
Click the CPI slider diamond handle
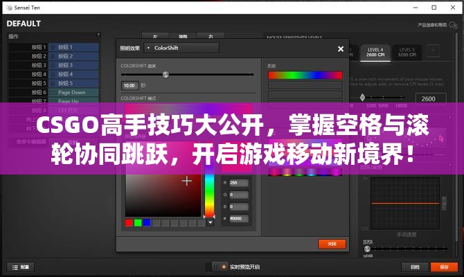362,97
